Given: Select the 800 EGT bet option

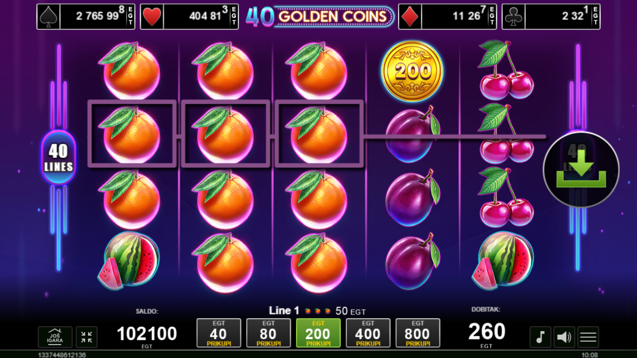Looking at the screenshot, I should coord(418,333).
